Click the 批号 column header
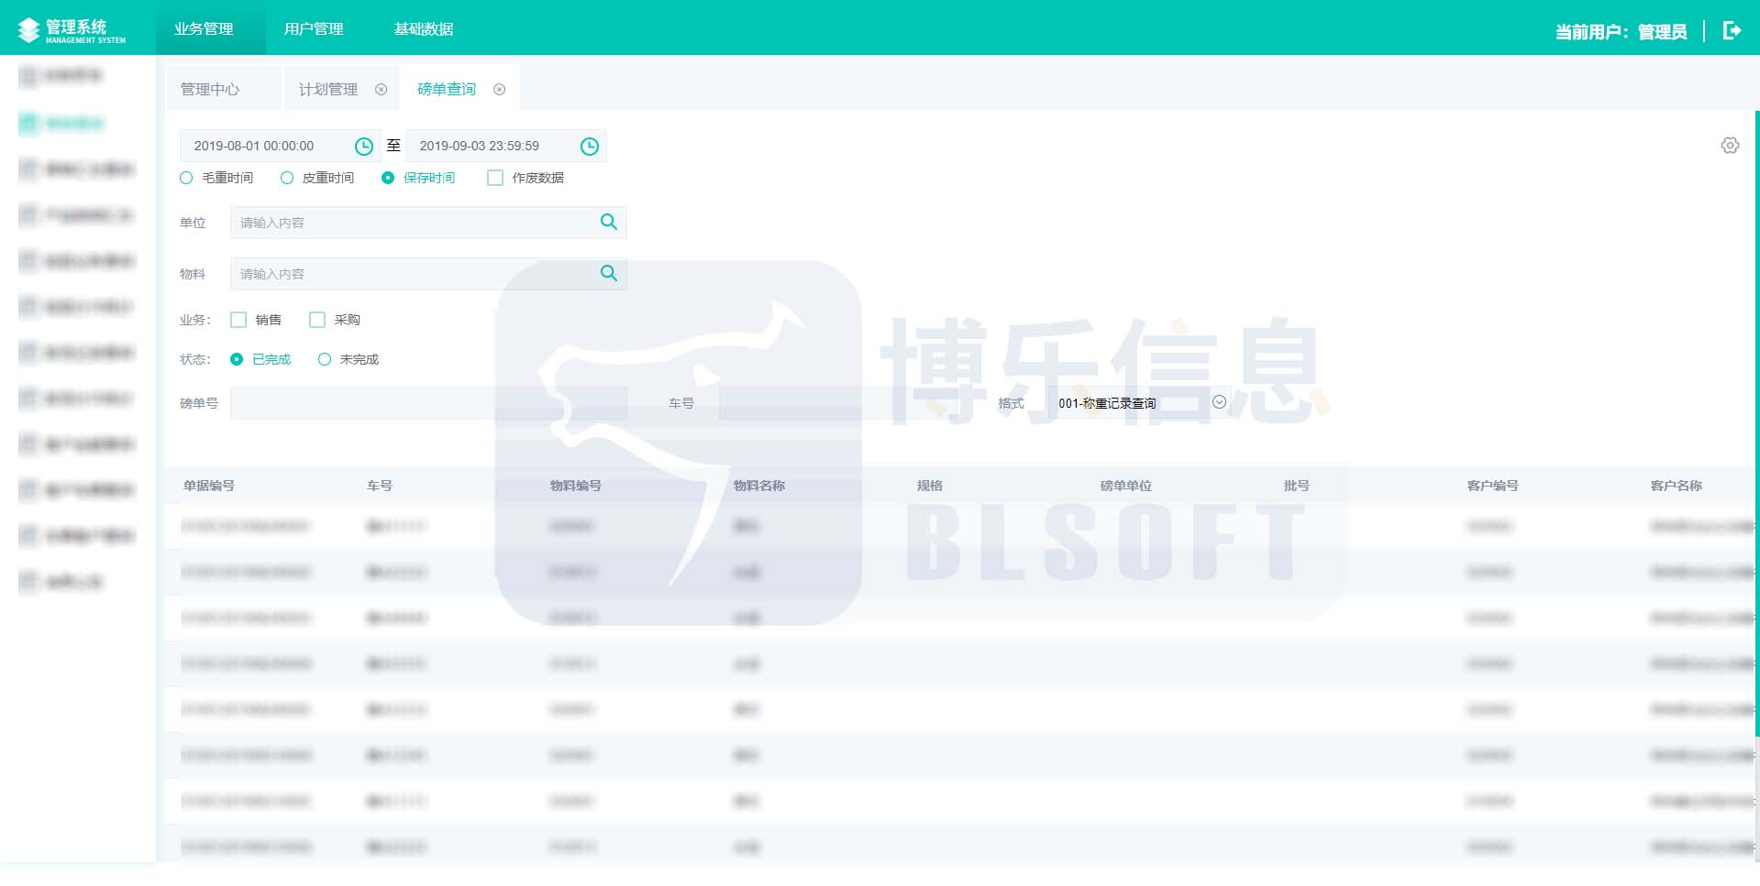Viewport: 1760px width, 886px height. pos(1297,486)
